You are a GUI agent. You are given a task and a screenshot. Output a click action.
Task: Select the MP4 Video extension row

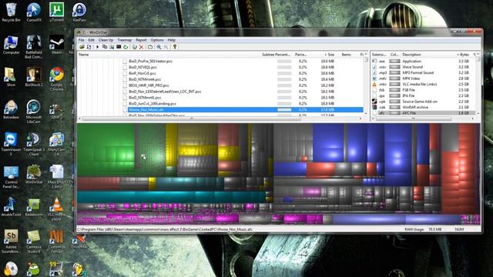(x=423, y=78)
